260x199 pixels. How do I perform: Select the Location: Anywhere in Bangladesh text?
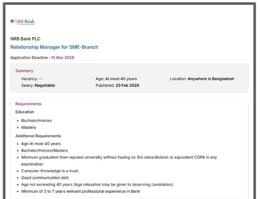click(202, 79)
